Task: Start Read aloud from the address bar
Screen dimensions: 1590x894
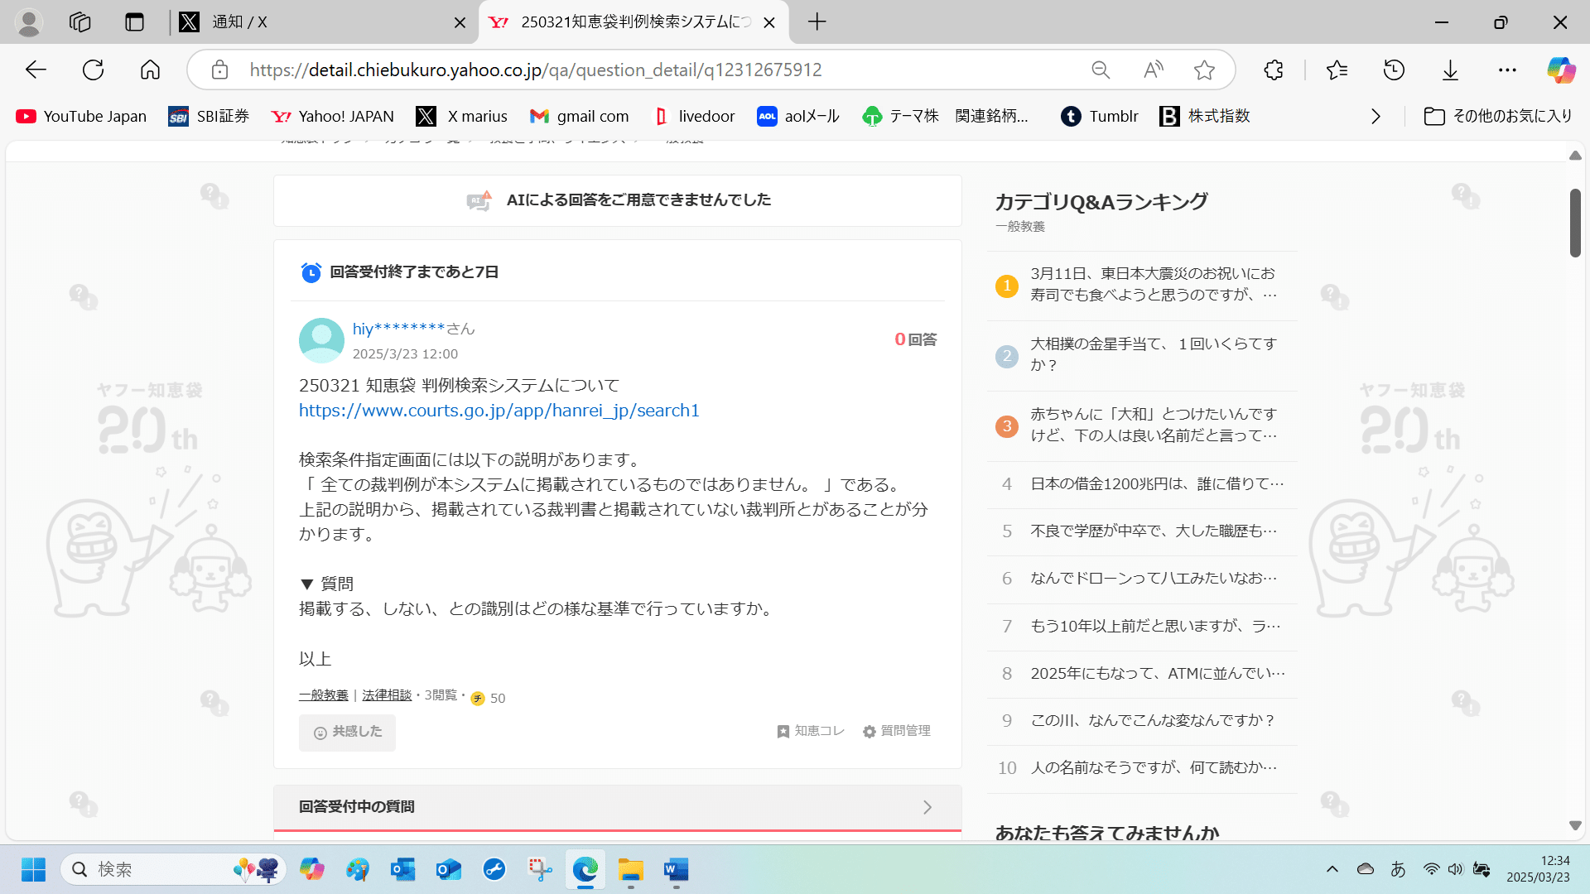Action: (1153, 70)
